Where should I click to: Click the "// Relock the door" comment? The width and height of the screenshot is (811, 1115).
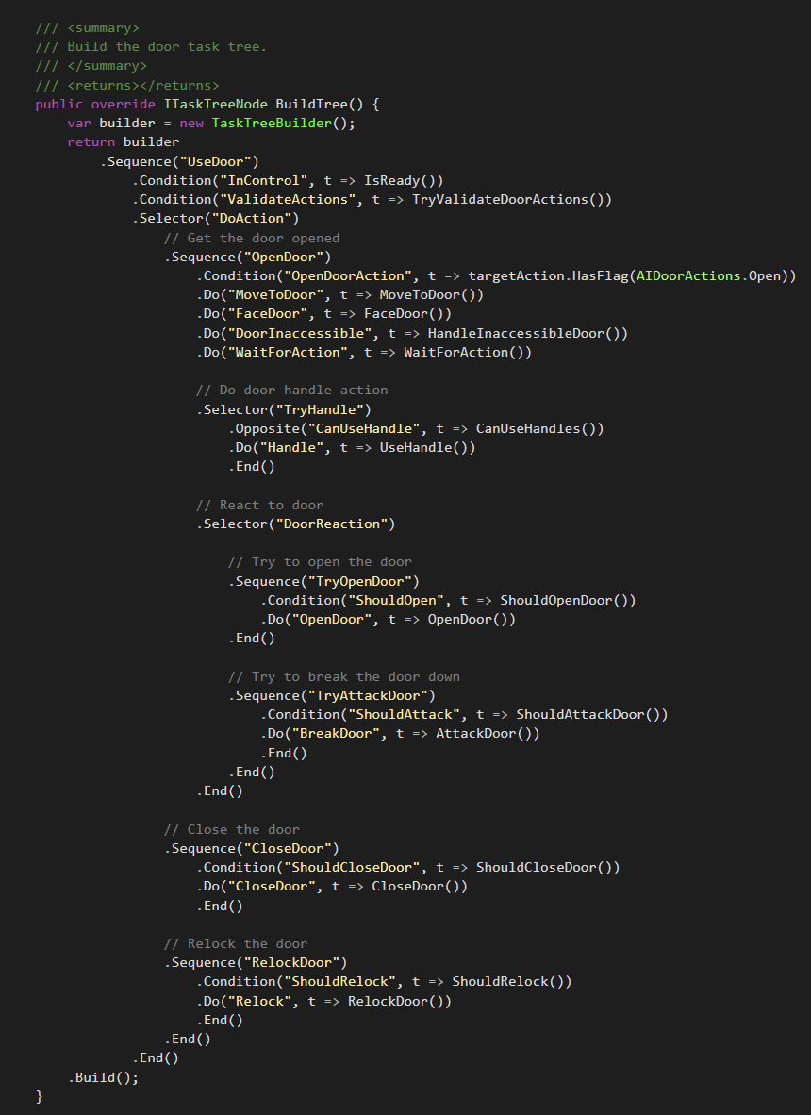[235, 943]
